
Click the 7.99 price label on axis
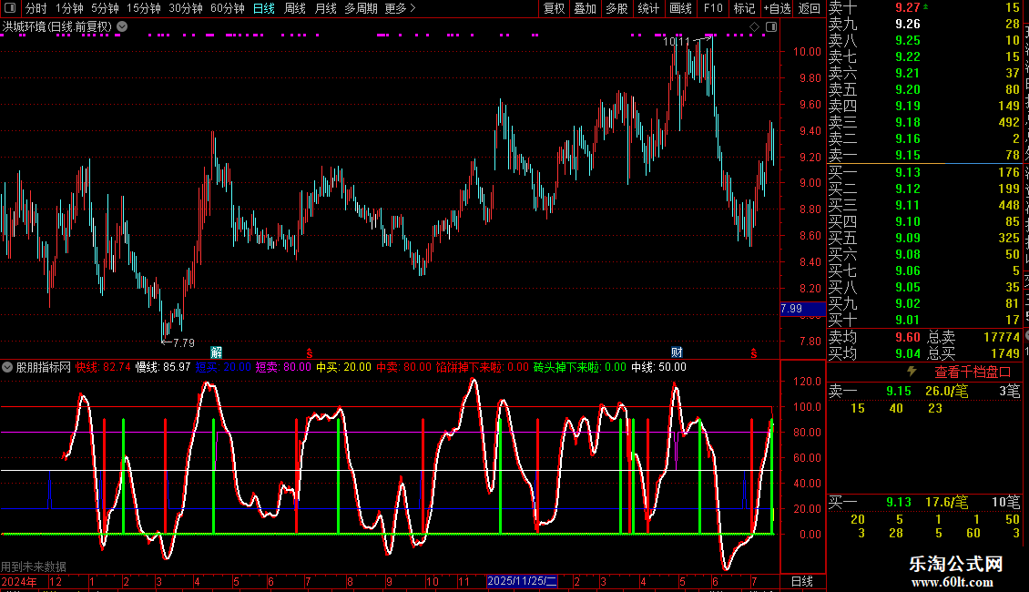[x=802, y=309]
